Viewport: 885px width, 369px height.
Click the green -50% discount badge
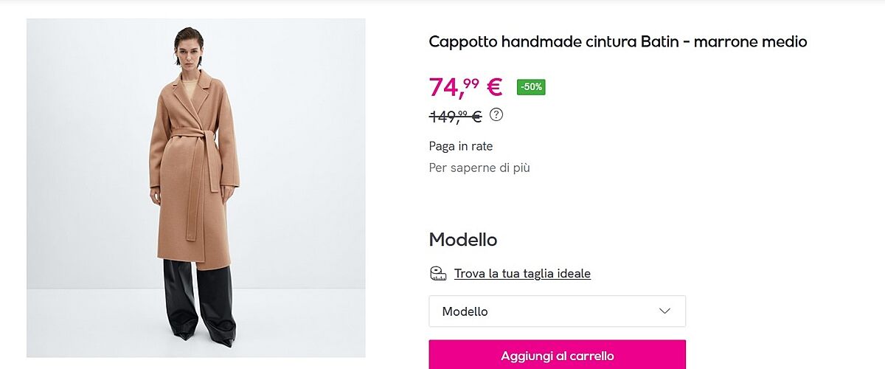(x=531, y=87)
